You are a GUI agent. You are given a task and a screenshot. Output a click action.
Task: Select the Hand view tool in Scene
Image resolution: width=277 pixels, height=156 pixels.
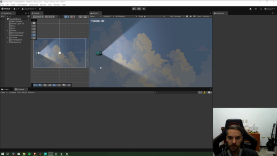(x=34, y=23)
